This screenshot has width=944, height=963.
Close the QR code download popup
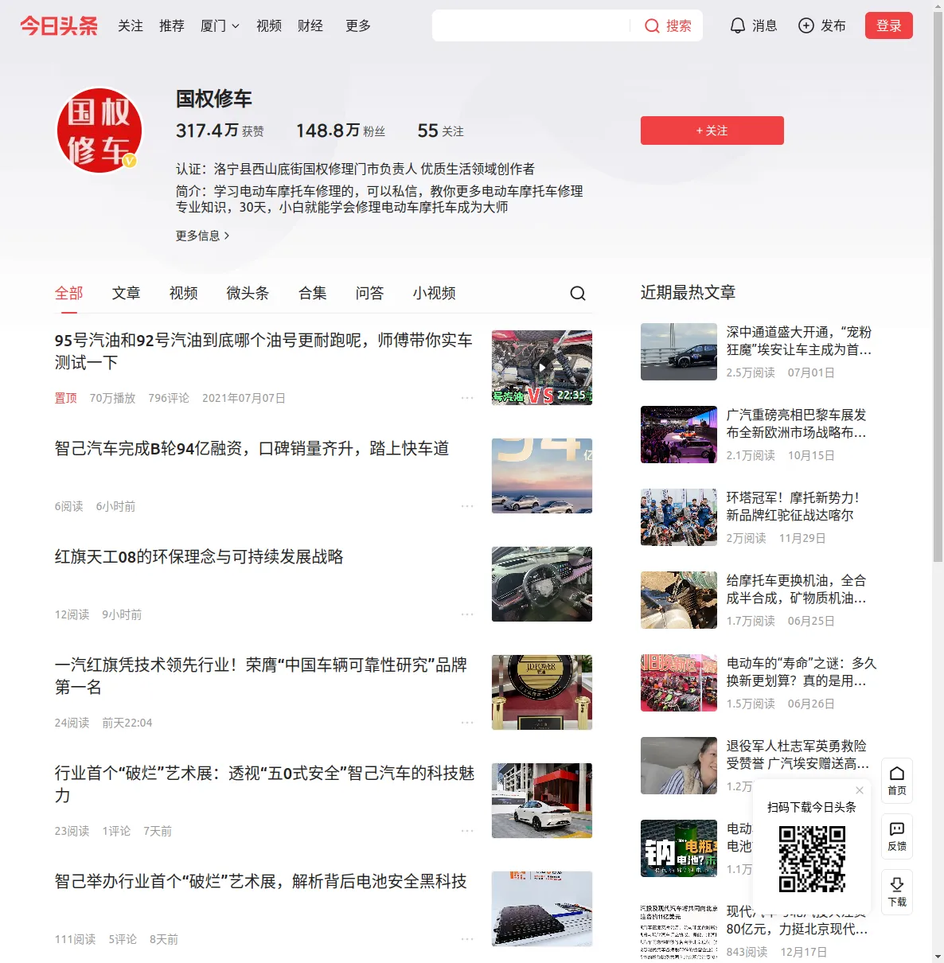pos(860,790)
